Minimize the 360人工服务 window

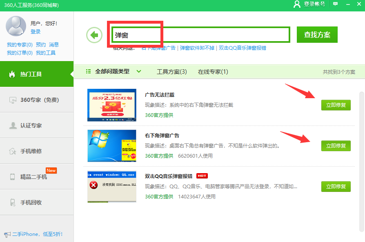pyautogui.click(x=348, y=4)
